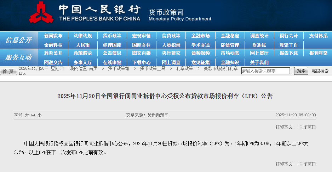Open 在线申报 navigation item
This screenshot has width=332, height=172.
[112, 62]
